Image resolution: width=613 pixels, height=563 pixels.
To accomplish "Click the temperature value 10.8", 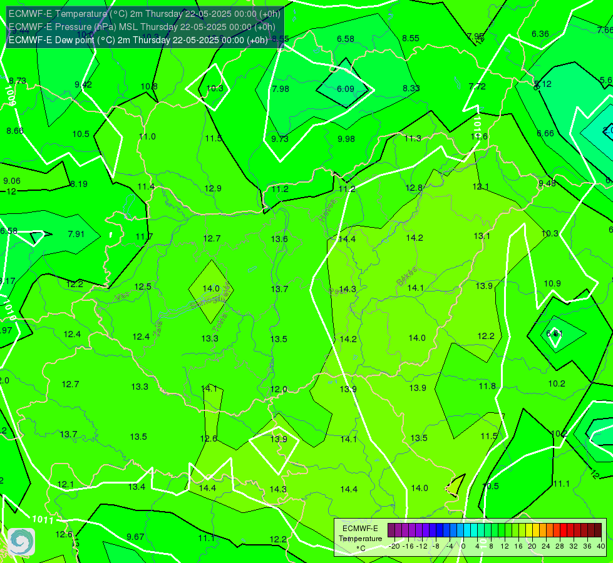I will coord(149,87).
